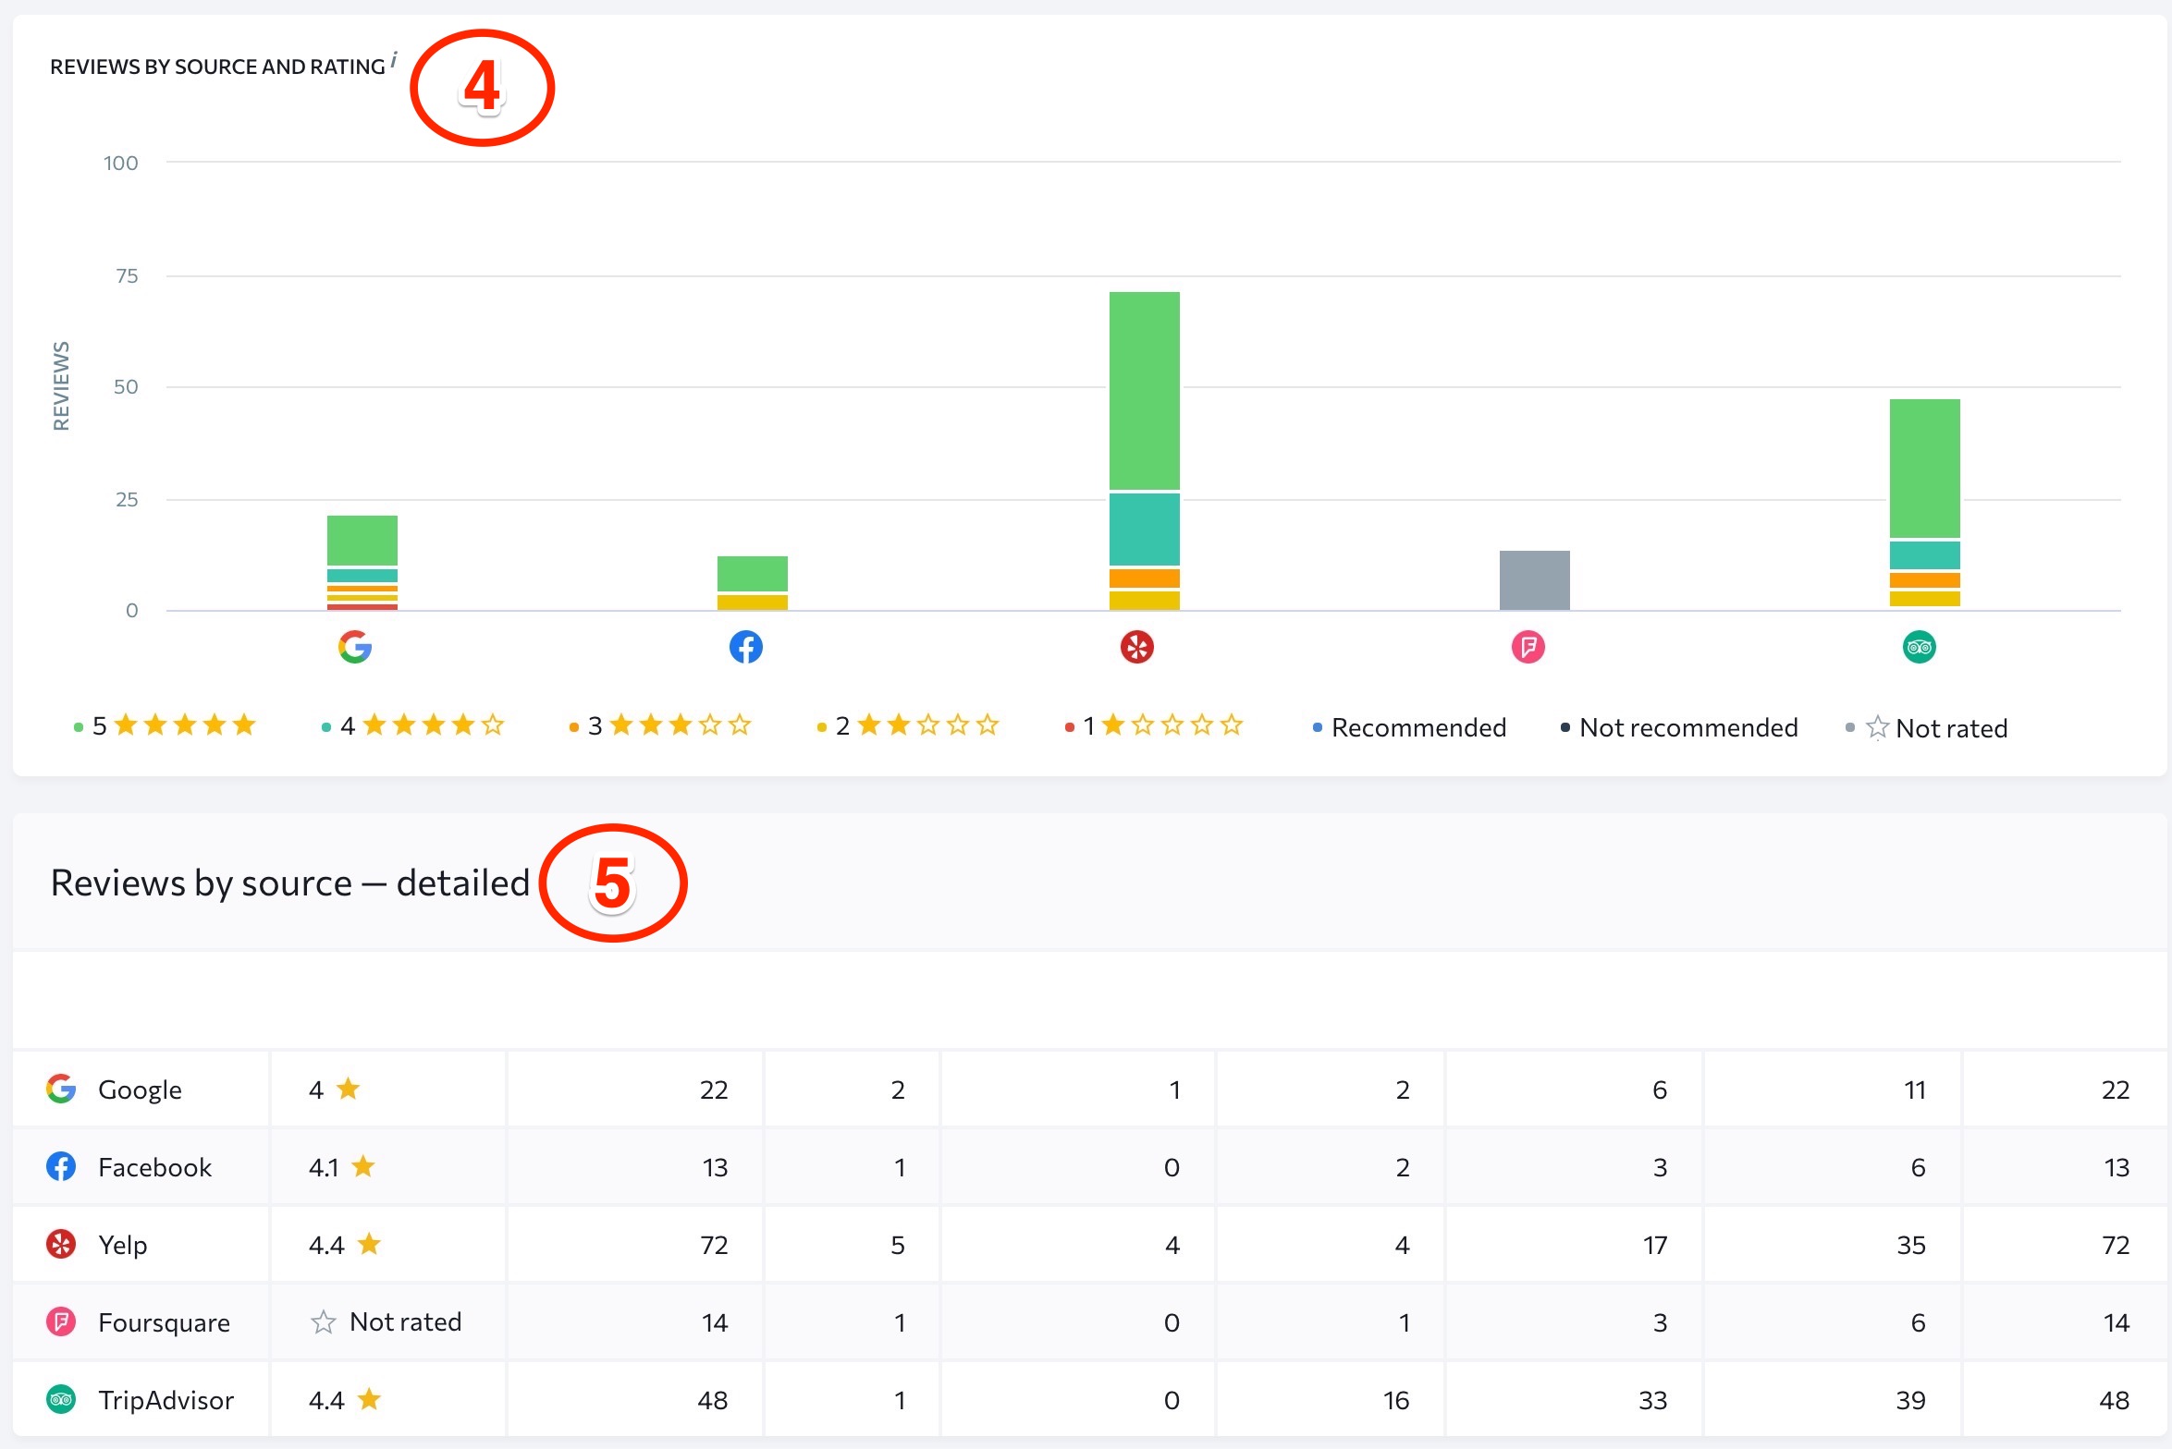Click the Yelp logo in the table
The width and height of the screenshot is (2172, 1449).
[x=61, y=1244]
